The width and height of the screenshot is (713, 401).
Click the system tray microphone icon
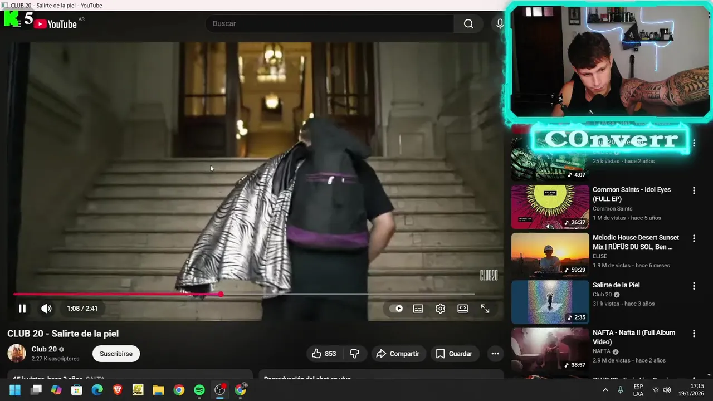[x=621, y=390]
